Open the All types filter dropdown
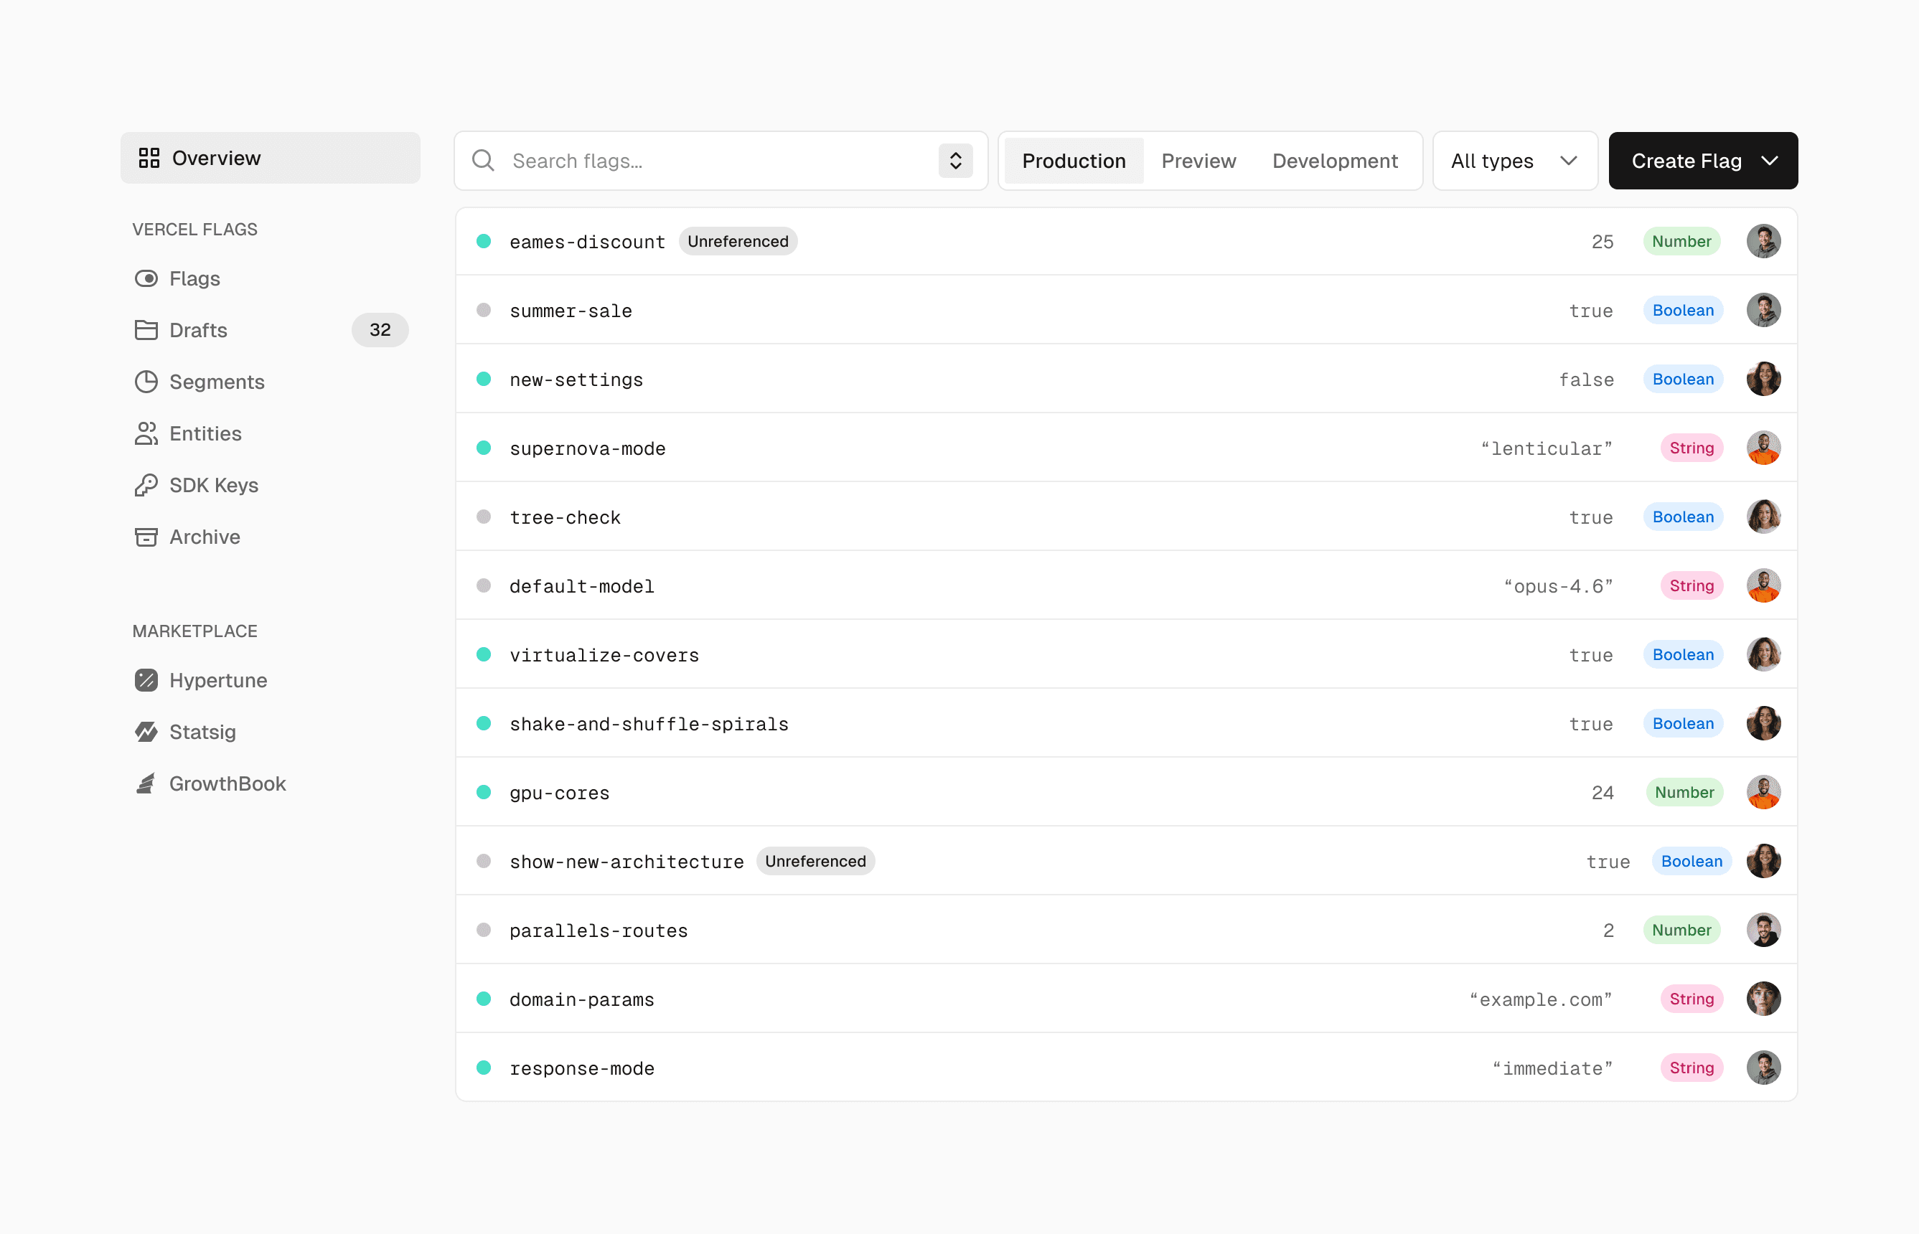Screen dimensions: 1919x1234 pos(1514,160)
